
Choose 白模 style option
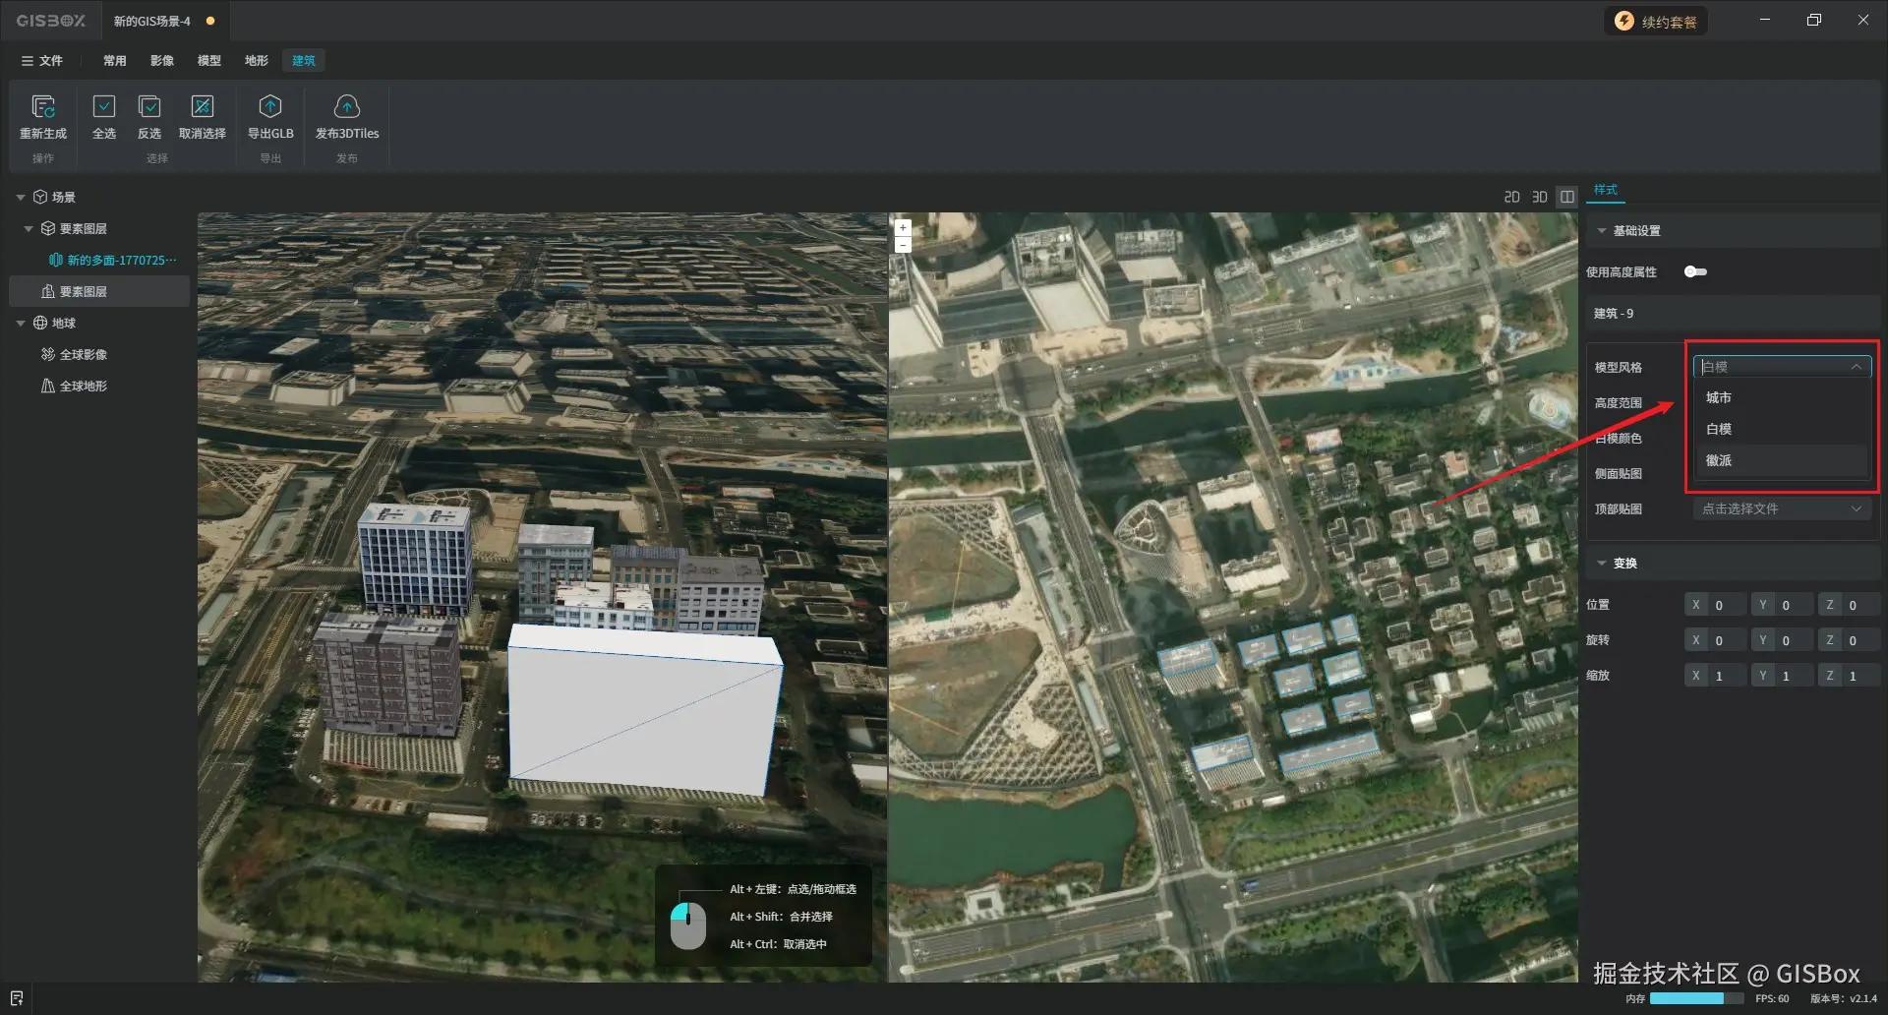coord(1782,430)
